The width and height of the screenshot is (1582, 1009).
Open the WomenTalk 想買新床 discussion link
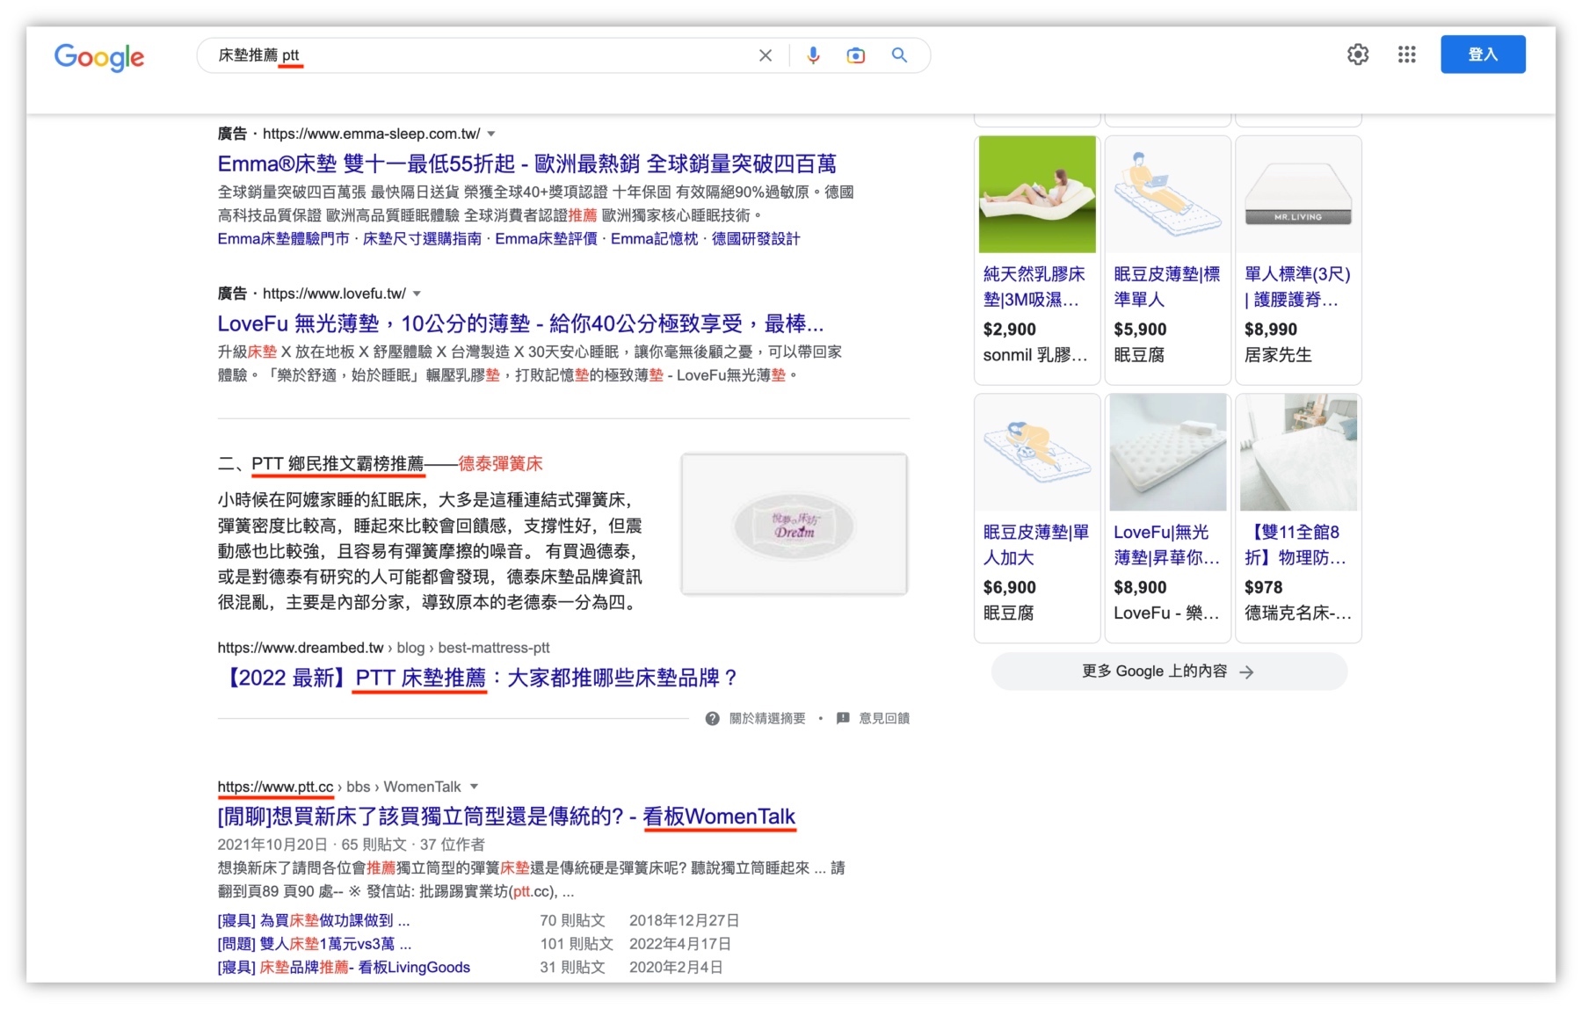point(506,817)
